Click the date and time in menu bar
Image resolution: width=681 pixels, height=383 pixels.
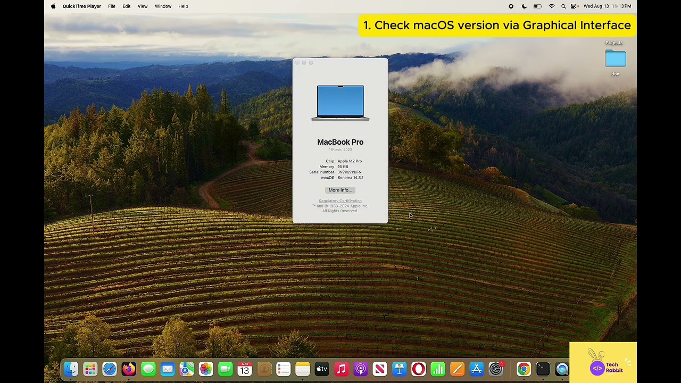pos(607,6)
